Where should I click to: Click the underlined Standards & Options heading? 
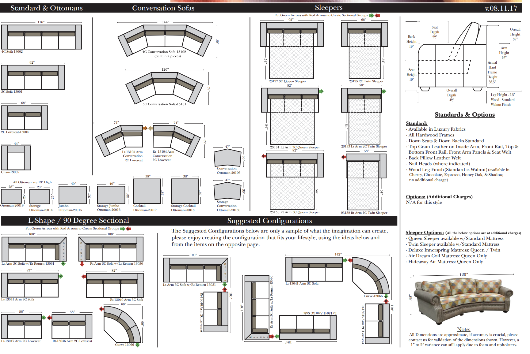click(464, 115)
